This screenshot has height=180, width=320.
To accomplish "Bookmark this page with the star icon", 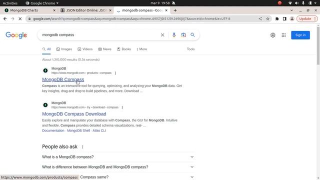I will pyautogui.click(x=268, y=19).
